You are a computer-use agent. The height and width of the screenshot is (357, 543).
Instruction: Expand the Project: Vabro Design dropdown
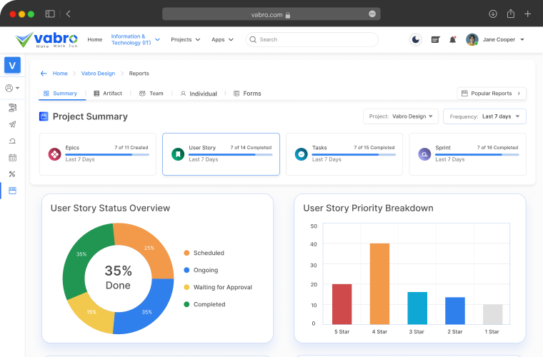tap(400, 116)
